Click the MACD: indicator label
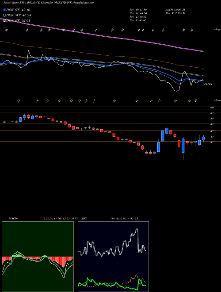 [x=13, y=219]
